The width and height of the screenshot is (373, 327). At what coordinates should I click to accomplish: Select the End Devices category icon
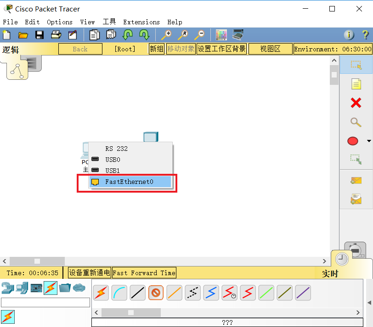click(x=22, y=288)
